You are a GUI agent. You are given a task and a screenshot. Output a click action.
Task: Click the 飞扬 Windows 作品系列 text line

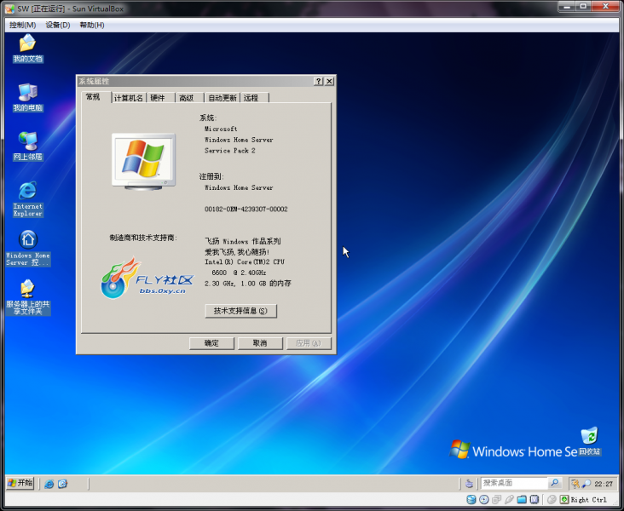[x=243, y=241]
